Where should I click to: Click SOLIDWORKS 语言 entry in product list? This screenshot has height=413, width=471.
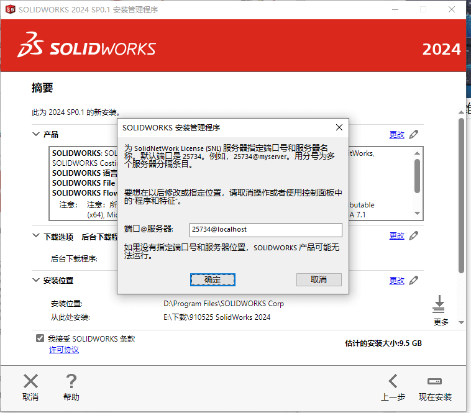point(85,173)
